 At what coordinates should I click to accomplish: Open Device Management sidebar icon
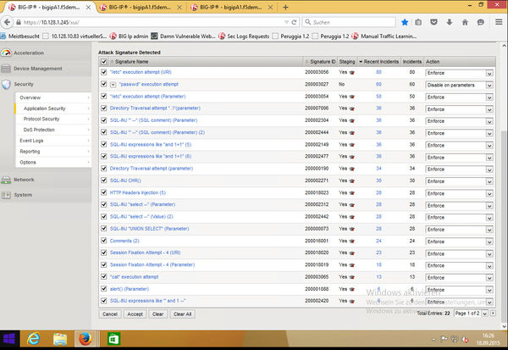(x=6, y=68)
